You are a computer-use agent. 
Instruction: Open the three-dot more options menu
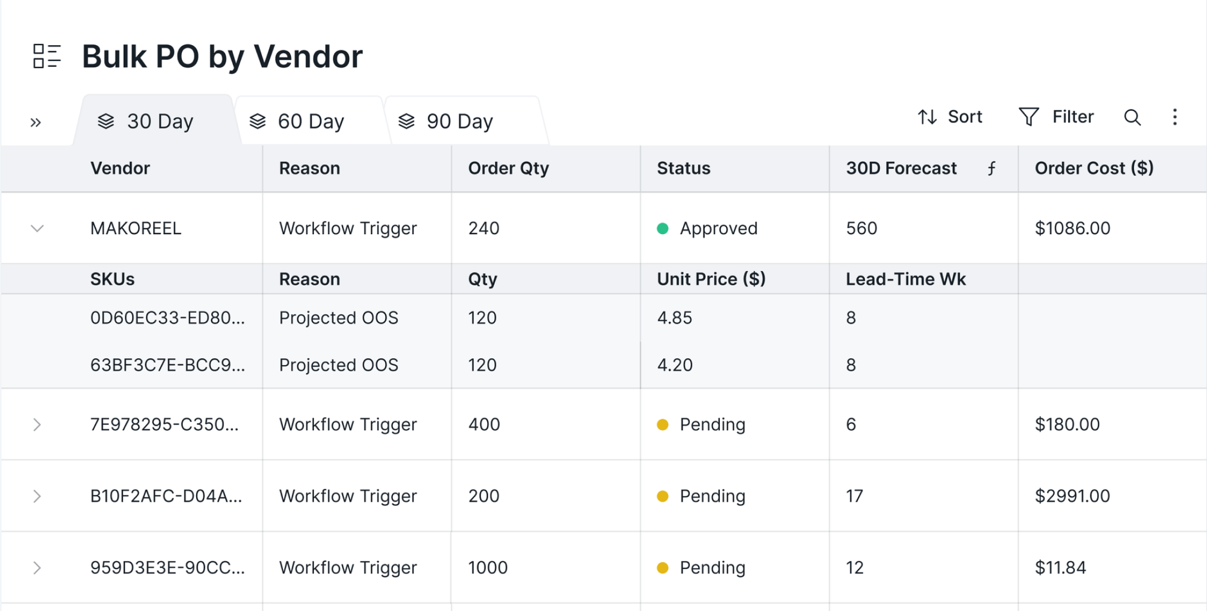pos(1175,117)
